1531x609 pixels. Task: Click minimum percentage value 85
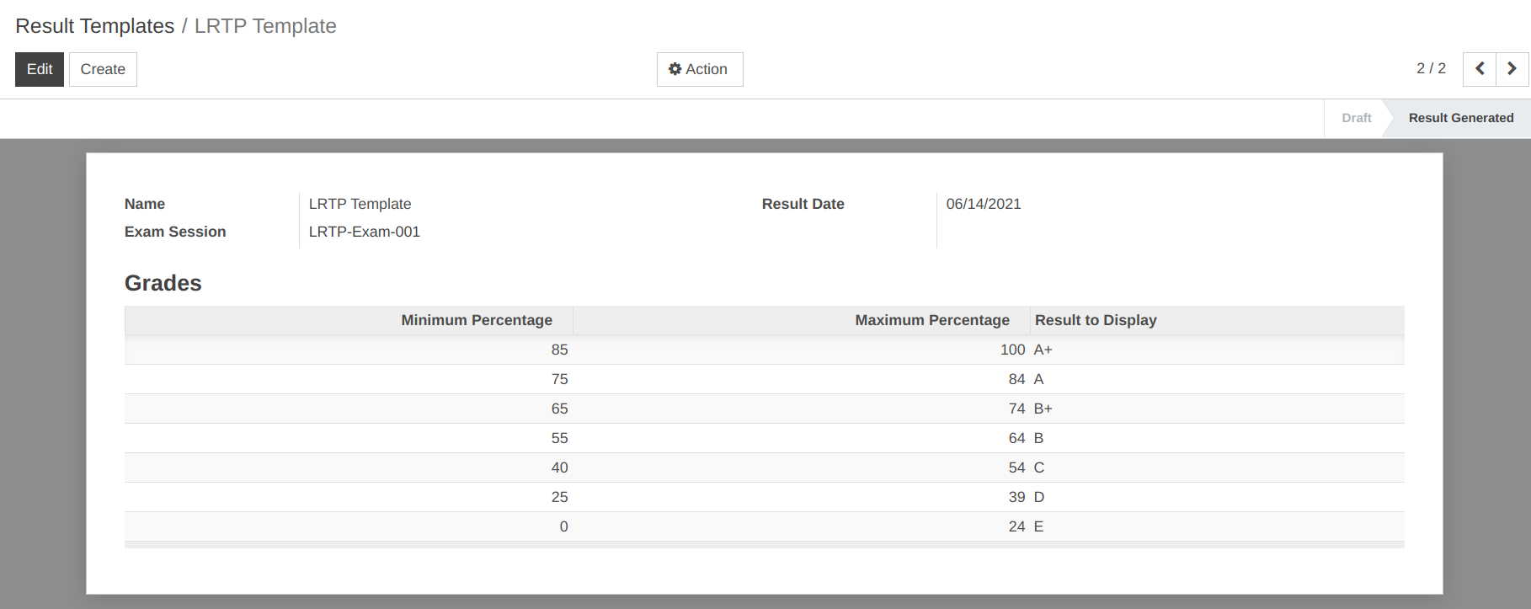559,350
